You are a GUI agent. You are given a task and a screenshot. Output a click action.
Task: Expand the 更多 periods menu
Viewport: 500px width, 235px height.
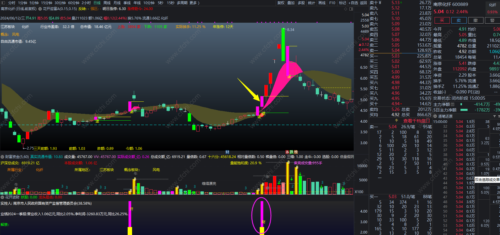point(194,3)
